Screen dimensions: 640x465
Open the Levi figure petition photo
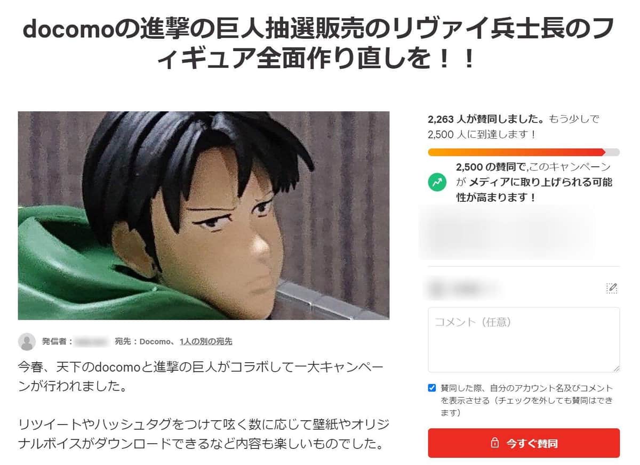[x=204, y=215]
